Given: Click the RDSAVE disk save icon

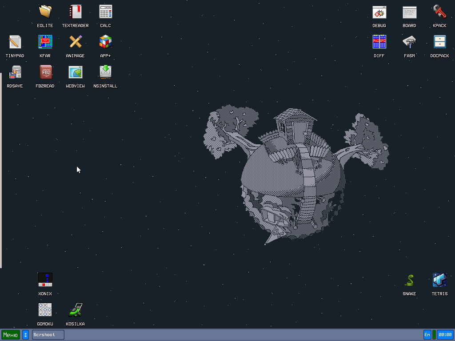Looking at the screenshot, I should [x=15, y=72].
